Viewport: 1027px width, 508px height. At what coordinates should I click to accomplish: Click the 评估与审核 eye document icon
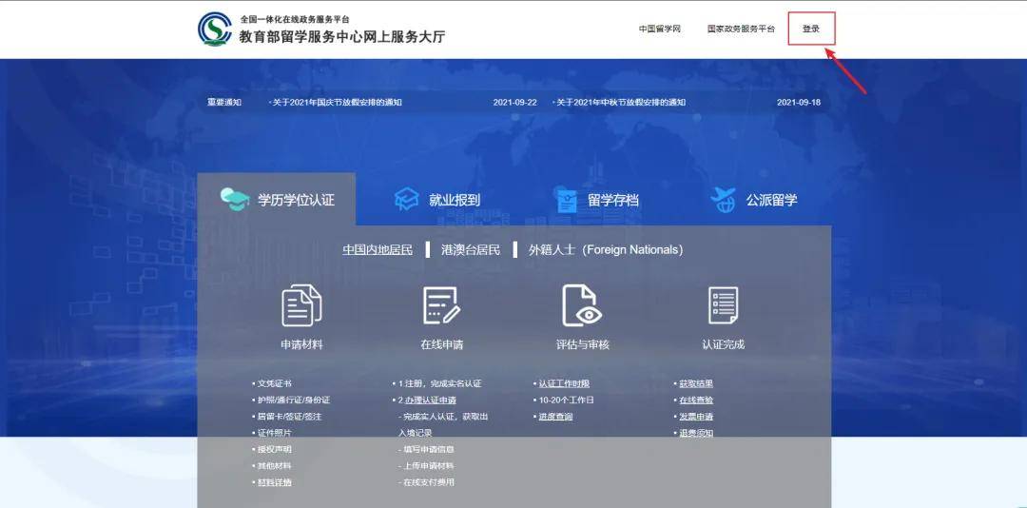pyautogui.click(x=582, y=305)
